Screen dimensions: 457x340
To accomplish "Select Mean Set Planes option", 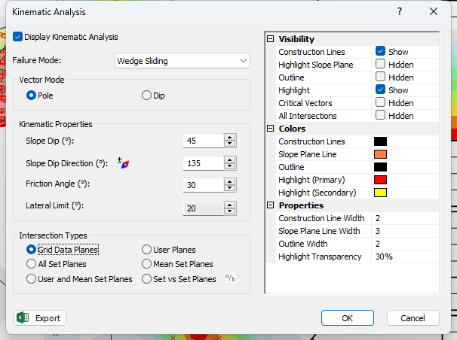I will click(146, 264).
